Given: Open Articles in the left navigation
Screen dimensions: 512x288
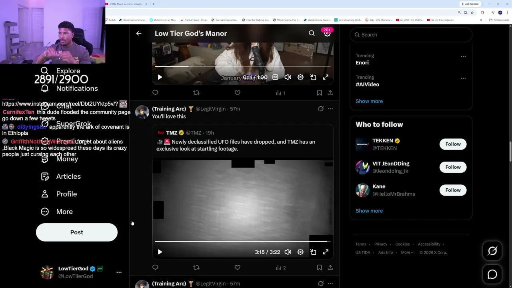Looking at the screenshot, I should click(x=61, y=176).
